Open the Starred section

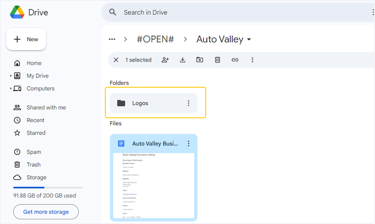coord(36,133)
